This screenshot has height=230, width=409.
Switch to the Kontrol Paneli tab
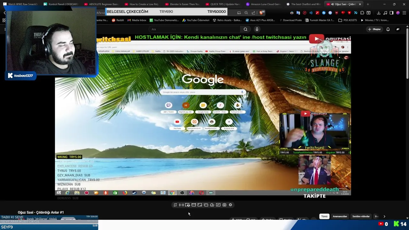click(x=61, y=4)
